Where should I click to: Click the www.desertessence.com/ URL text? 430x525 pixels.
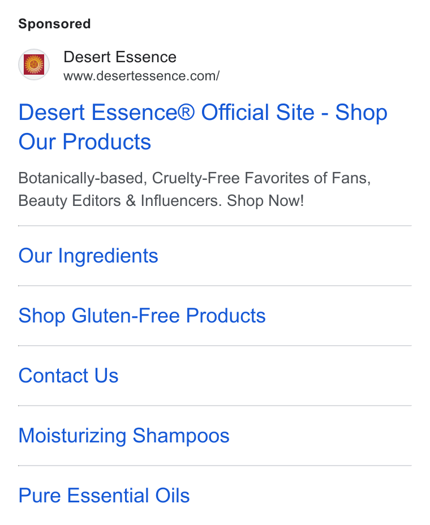(x=141, y=76)
